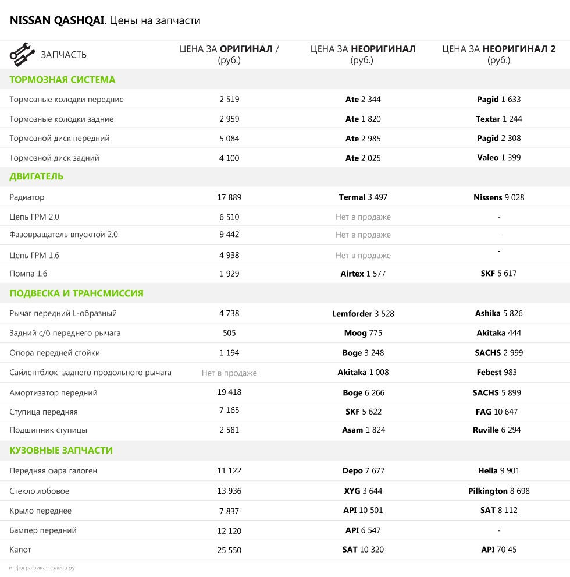Select the 'Бампер передний' row label
570x577 pixels.
point(43,530)
